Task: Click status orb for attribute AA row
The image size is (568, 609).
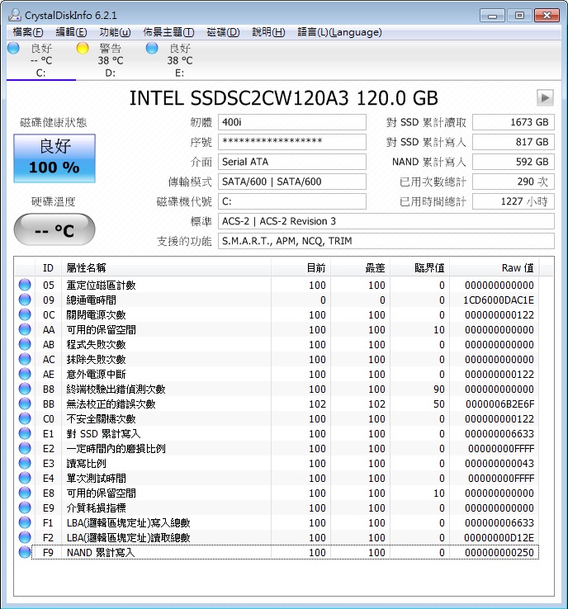Action: point(25,329)
